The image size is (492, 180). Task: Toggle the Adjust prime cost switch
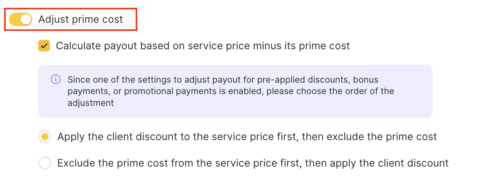(20, 19)
